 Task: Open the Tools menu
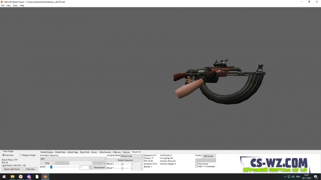[x=15, y=5]
